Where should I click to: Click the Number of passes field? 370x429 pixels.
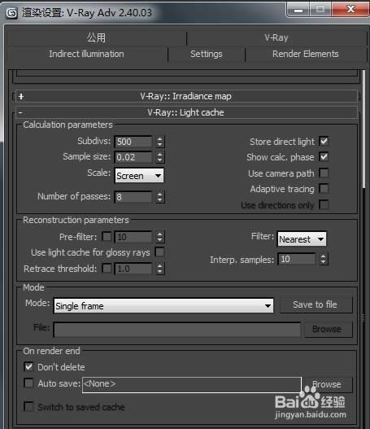point(133,197)
